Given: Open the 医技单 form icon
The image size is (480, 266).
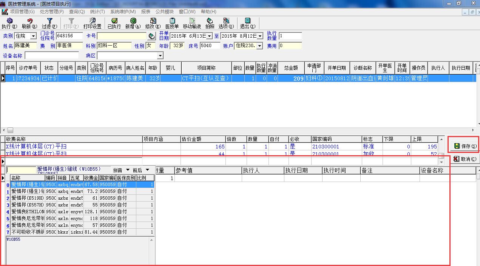Looking at the screenshot, I should (172, 23).
